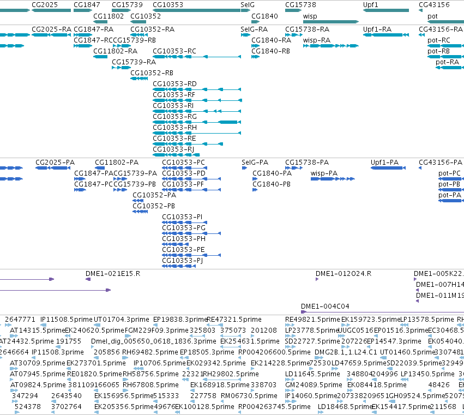
Task: Open EST label DMG2B.1_1.L24.C1
Action: click(x=346, y=352)
